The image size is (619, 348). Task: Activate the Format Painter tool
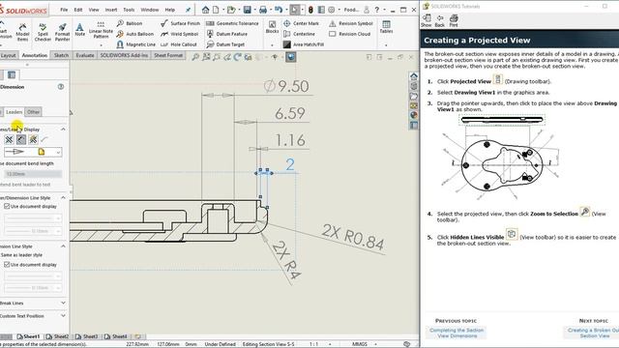(62, 32)
